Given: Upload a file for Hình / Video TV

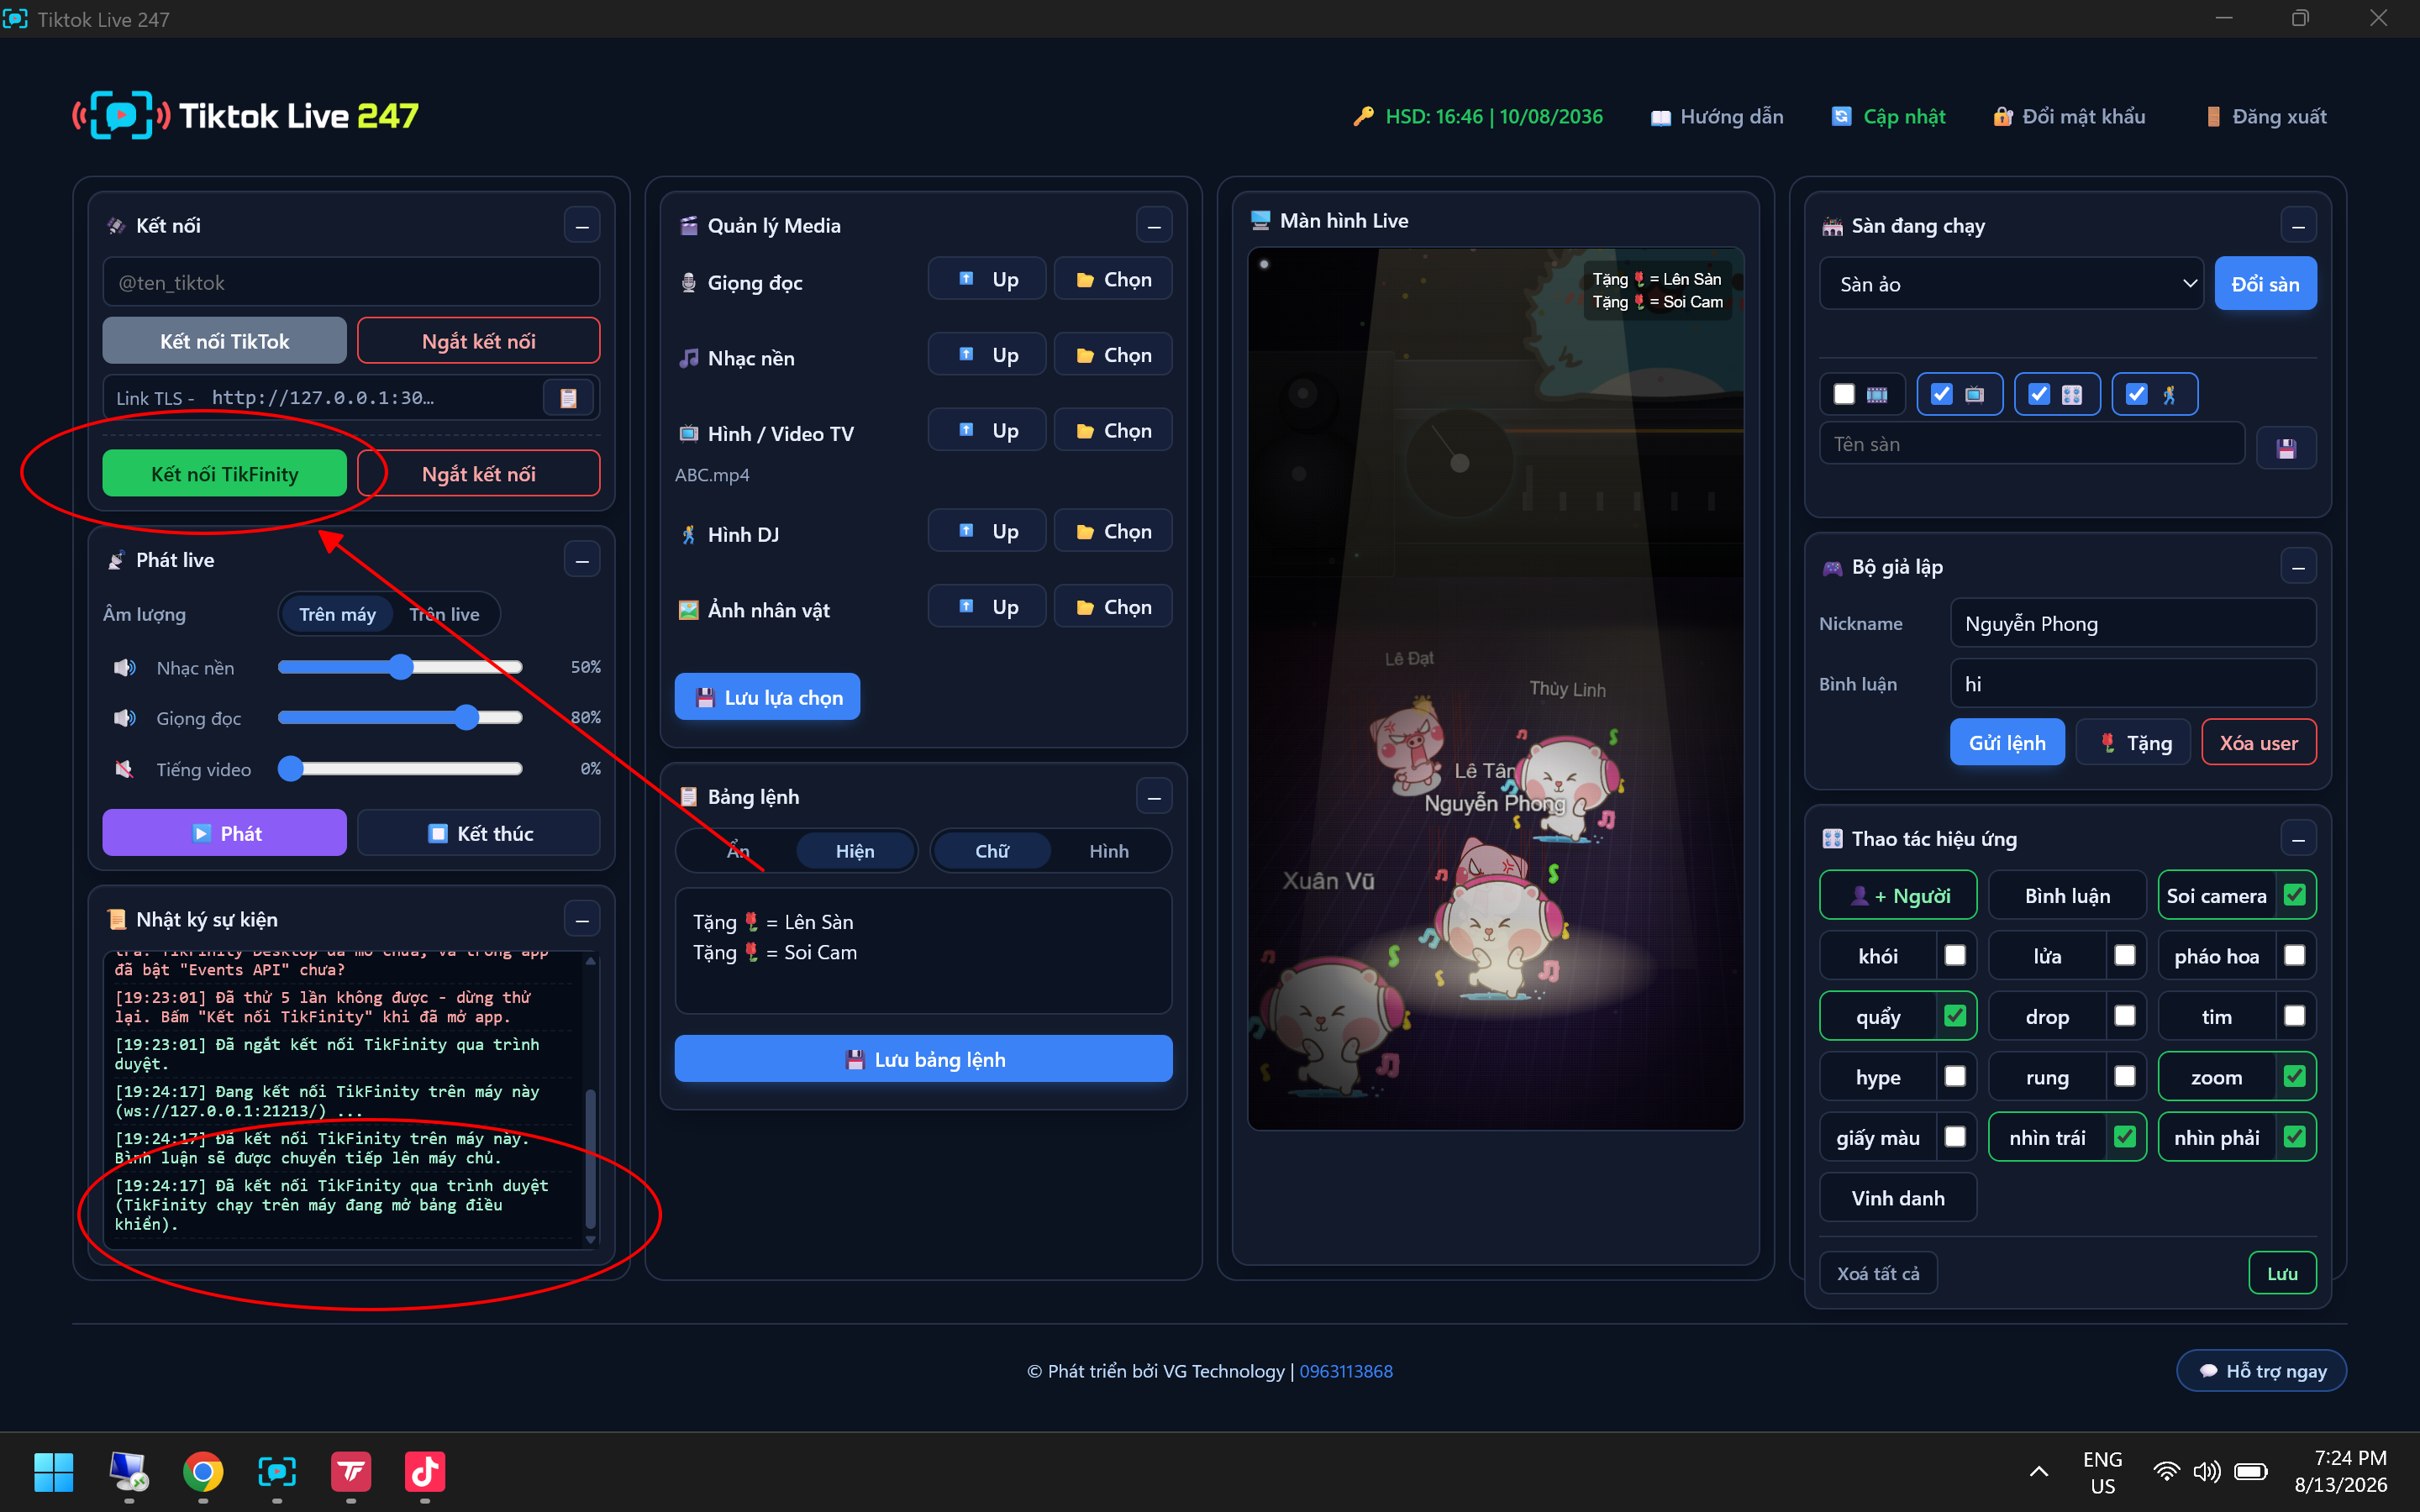Looking at the screenshot, I should 987,430.
